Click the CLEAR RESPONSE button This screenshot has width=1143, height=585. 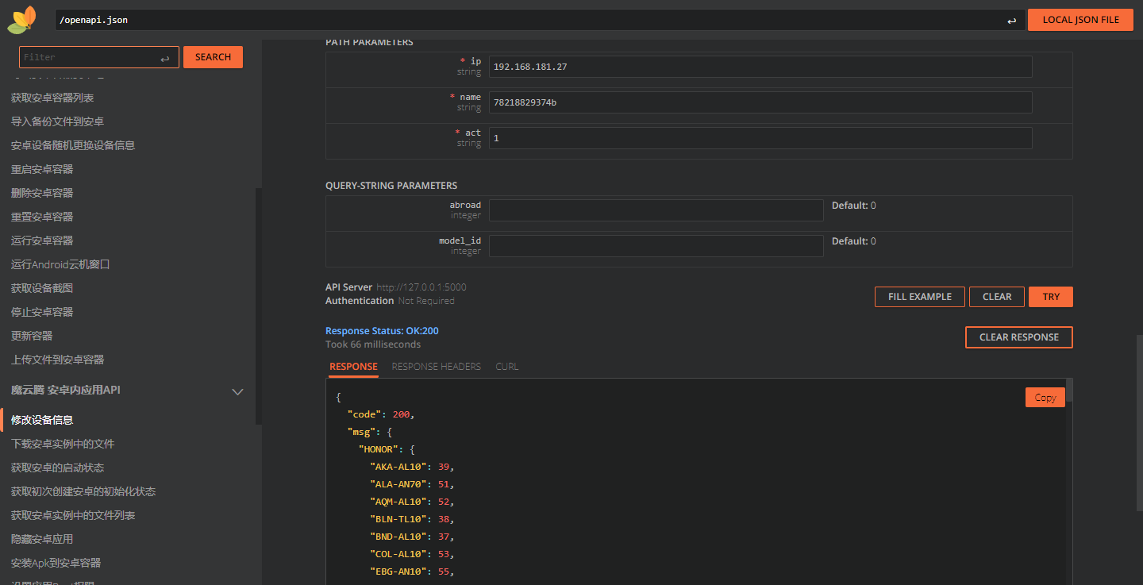point(1018,337)
